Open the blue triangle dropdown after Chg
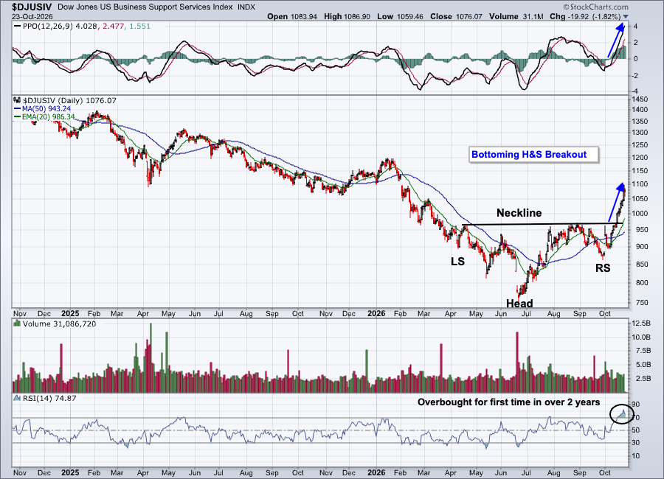This screenshot has height=479, width=664. pos(626,17)
